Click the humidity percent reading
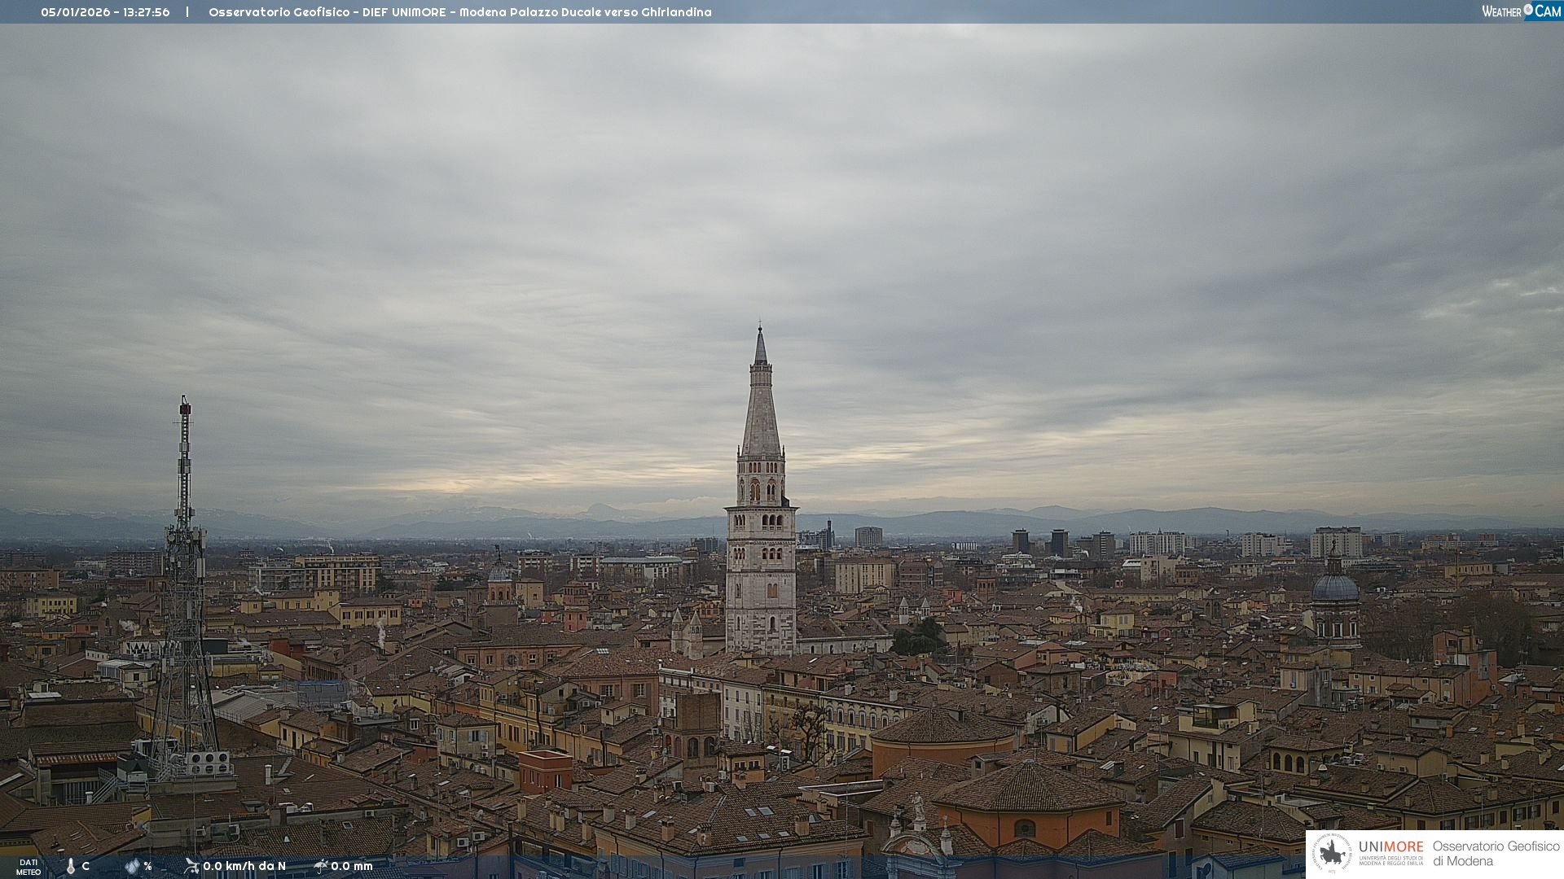 click(x=147, y=866)
